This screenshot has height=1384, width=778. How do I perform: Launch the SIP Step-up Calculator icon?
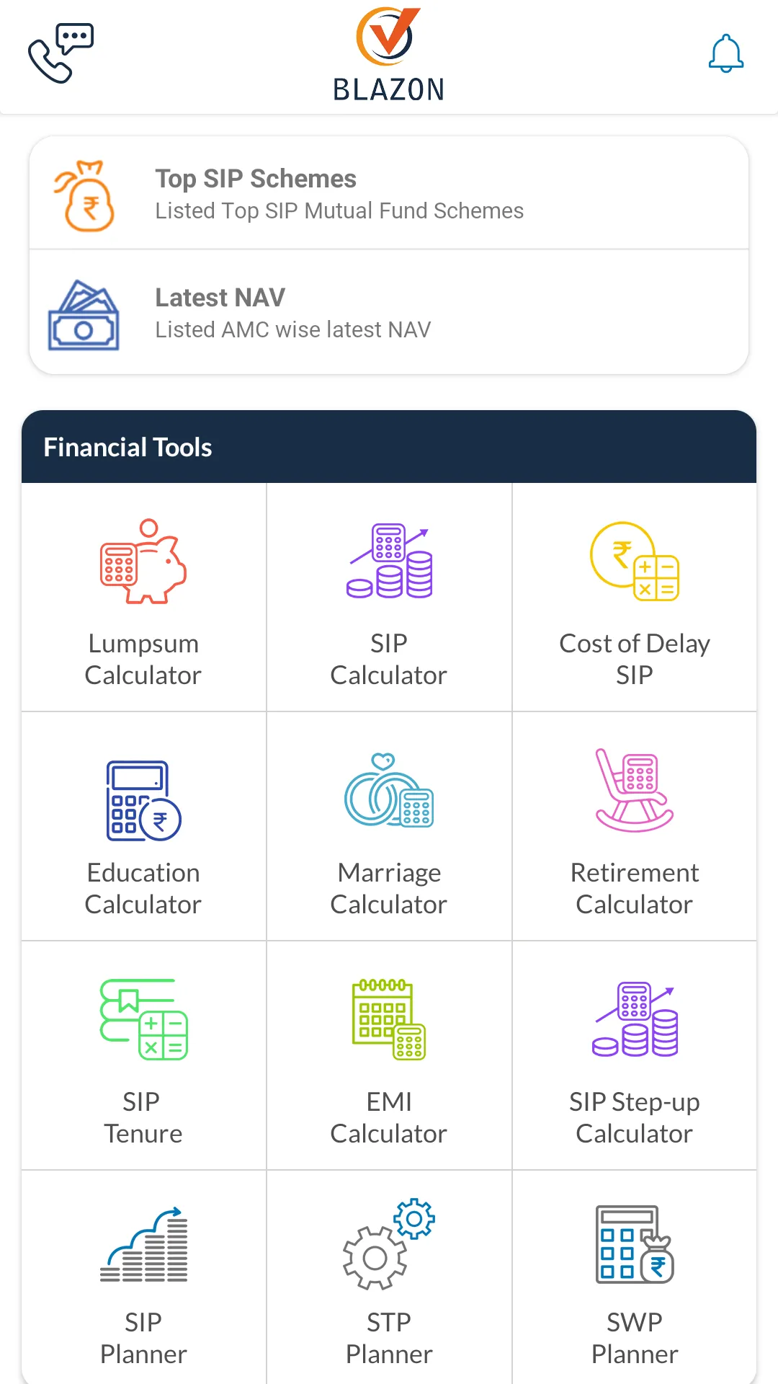[635, 1019]
